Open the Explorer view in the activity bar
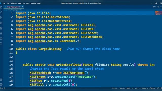Viewport: 162px width, 91px height. (1, 7)
